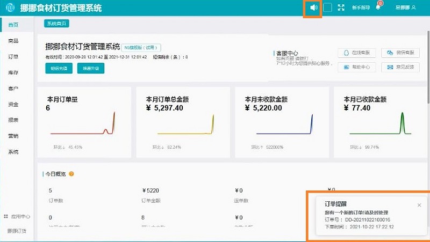This screenshot has height=242, width=430.
Task: Click the 退单数 label
Action: (x=241, y=201)
